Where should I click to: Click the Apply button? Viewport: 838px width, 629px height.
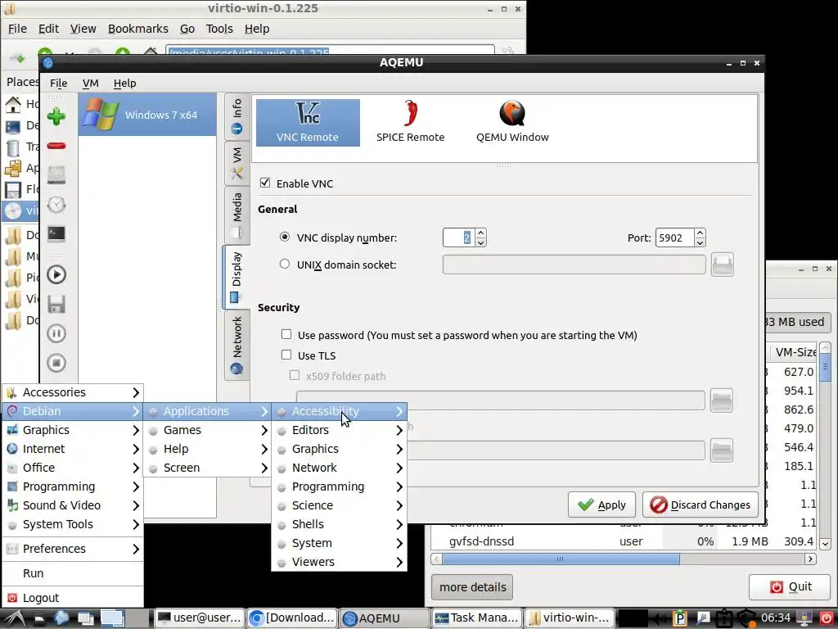tap(601, 505)
